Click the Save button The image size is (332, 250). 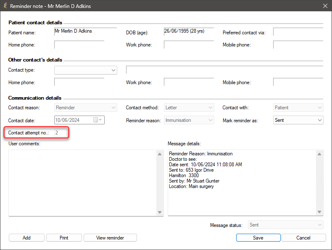(x=258, y=237)
